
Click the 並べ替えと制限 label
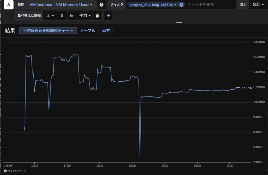coord(30,15)
